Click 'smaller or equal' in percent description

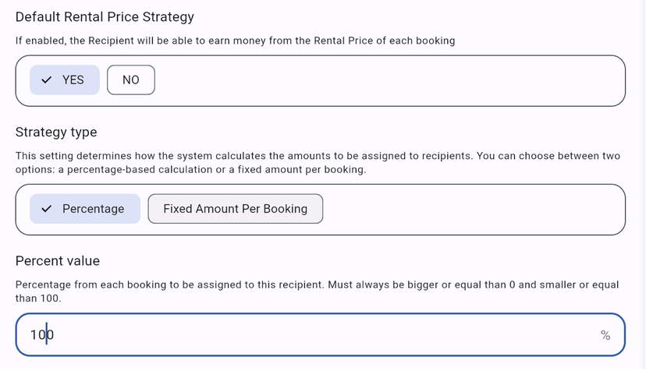click(x=573, y=285)
